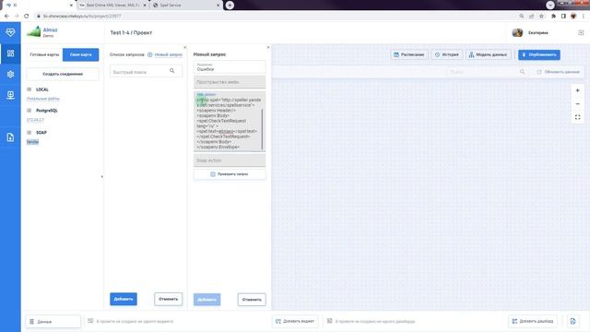Click Добавить дашборд button

pyautogui.click(x=533, y=321)
